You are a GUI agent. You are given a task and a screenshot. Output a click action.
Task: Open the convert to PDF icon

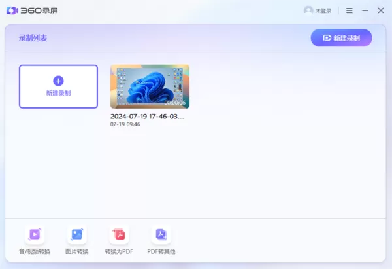pyautogui.click(x=119, y=234)
